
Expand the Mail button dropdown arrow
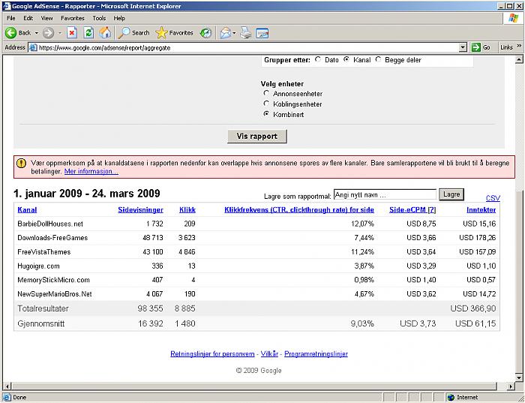click(235, 33)
